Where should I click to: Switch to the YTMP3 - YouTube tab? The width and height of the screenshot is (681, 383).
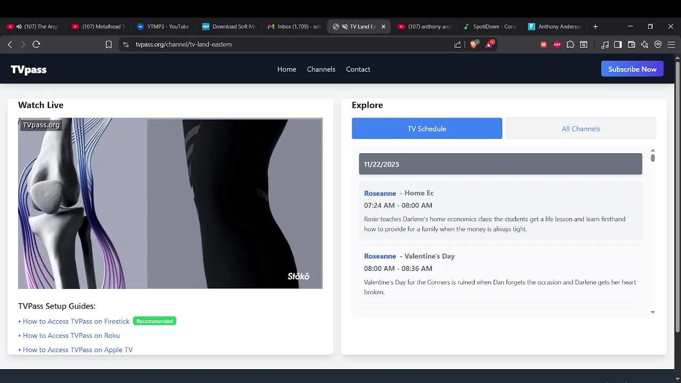(164, 27)
